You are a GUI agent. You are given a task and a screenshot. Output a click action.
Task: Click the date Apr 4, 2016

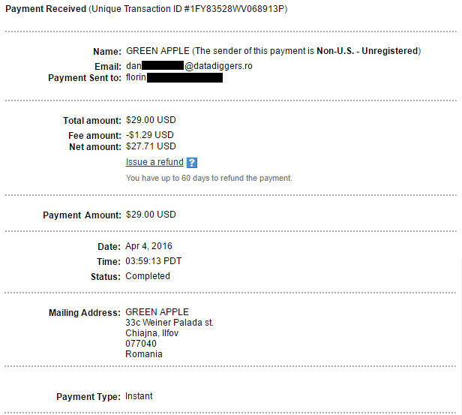[x=148, y=246]
